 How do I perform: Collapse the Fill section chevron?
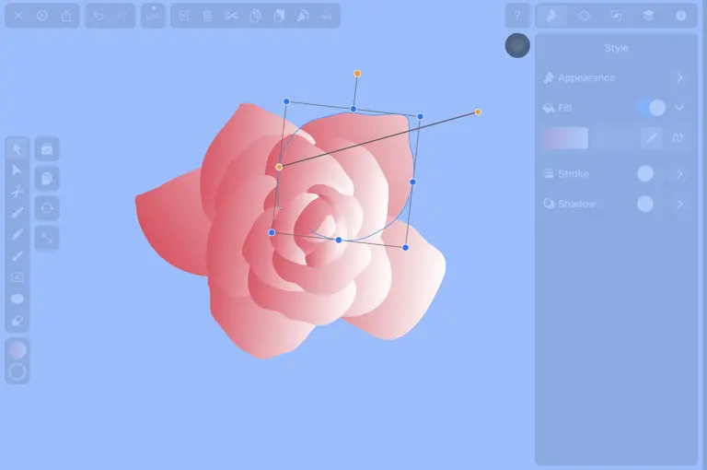(679, 108)
